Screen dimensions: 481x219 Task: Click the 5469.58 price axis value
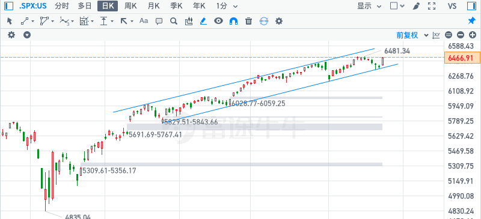pyautogui.click(x=461, y=151)
